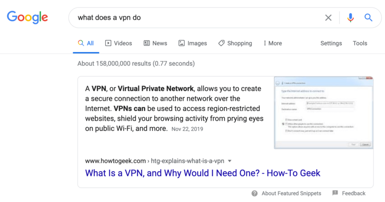Click the question mark icon beside About Featured Snippets
The image size is (385, 202).
click(x=254, y=193)
